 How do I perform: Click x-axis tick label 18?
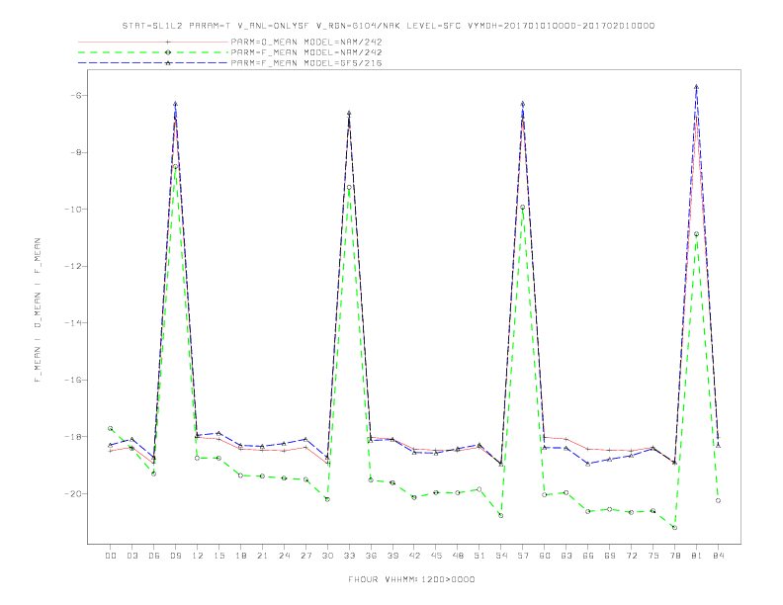coord(240,556)
